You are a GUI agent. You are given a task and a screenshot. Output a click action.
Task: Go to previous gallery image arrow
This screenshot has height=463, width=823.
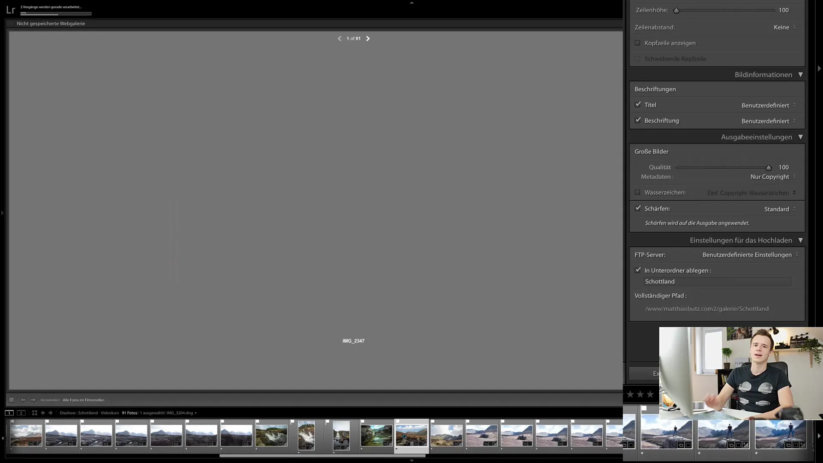[339, 39]
